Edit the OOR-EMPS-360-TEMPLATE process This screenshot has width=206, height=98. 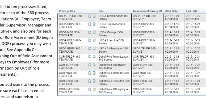[x=94, y=89]
